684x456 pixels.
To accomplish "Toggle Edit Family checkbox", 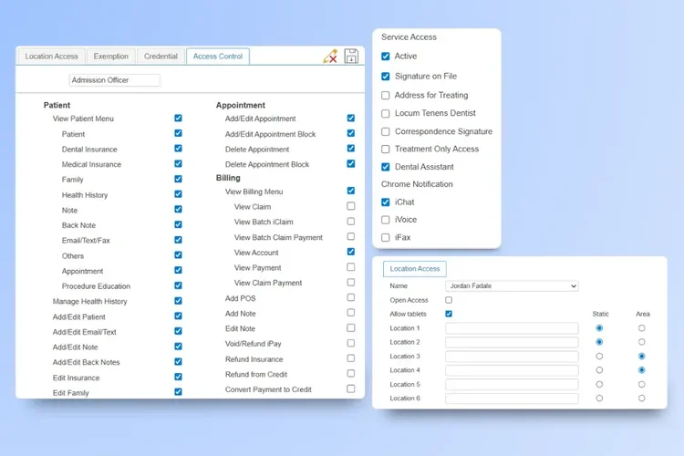I will point(178,392).
